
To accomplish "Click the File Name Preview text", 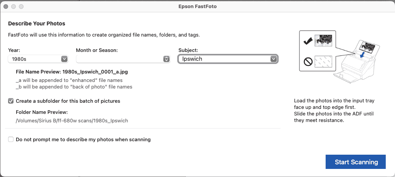I will (x=72, y=72).
